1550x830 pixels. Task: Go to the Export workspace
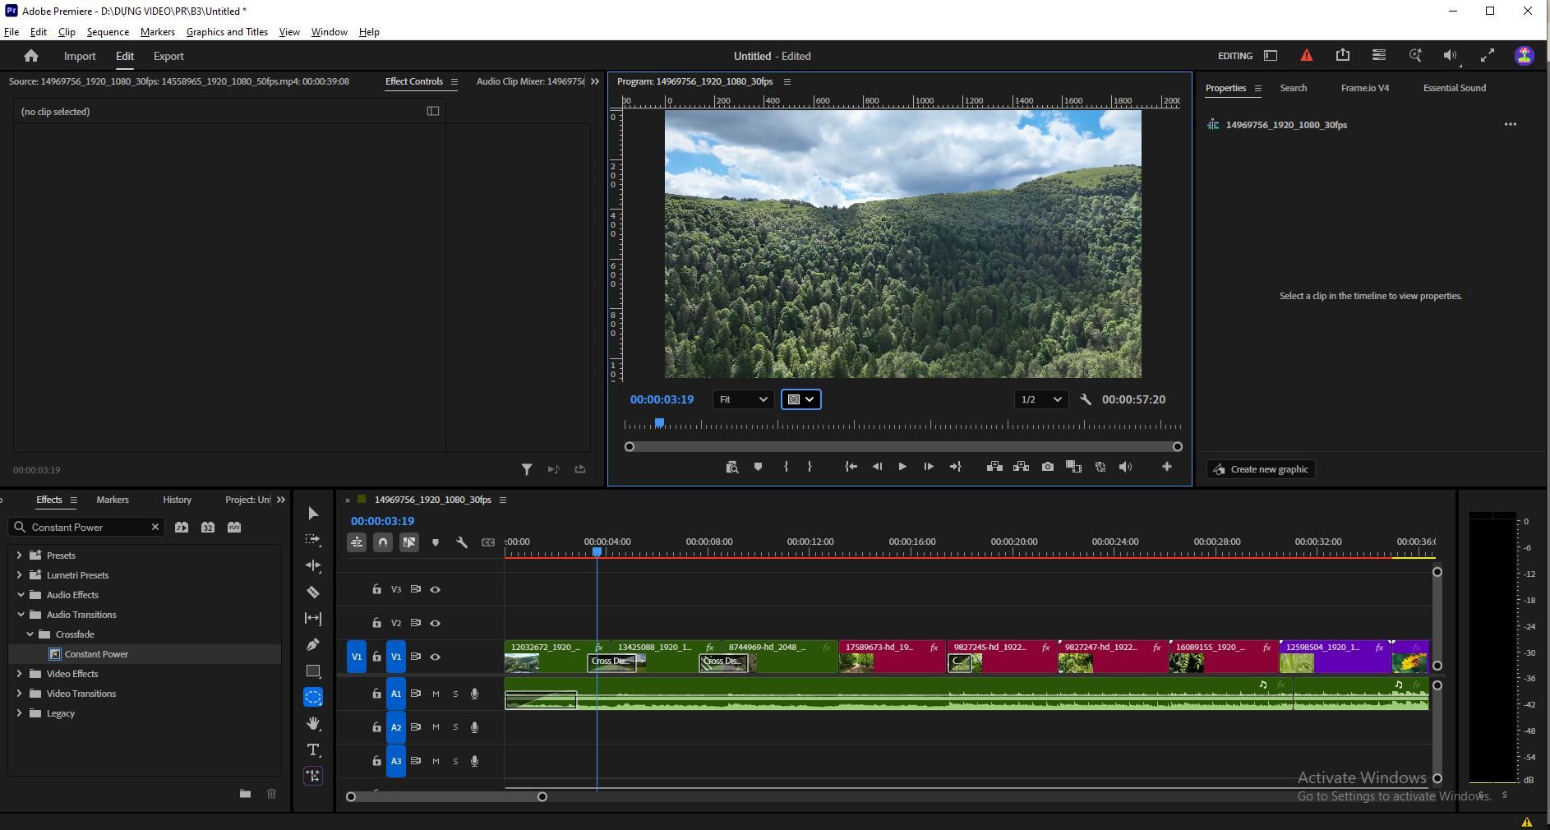[168, 56]
